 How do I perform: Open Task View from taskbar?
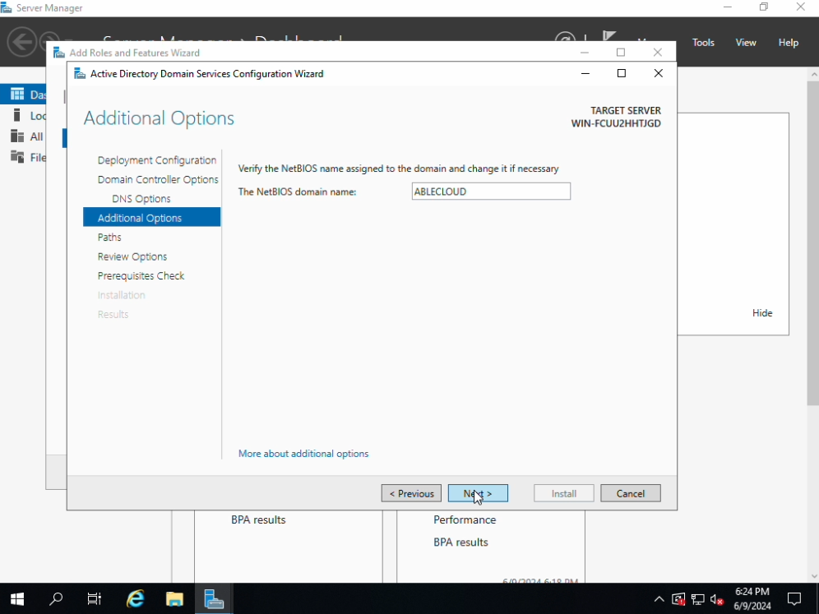click(x=95, y=599)
